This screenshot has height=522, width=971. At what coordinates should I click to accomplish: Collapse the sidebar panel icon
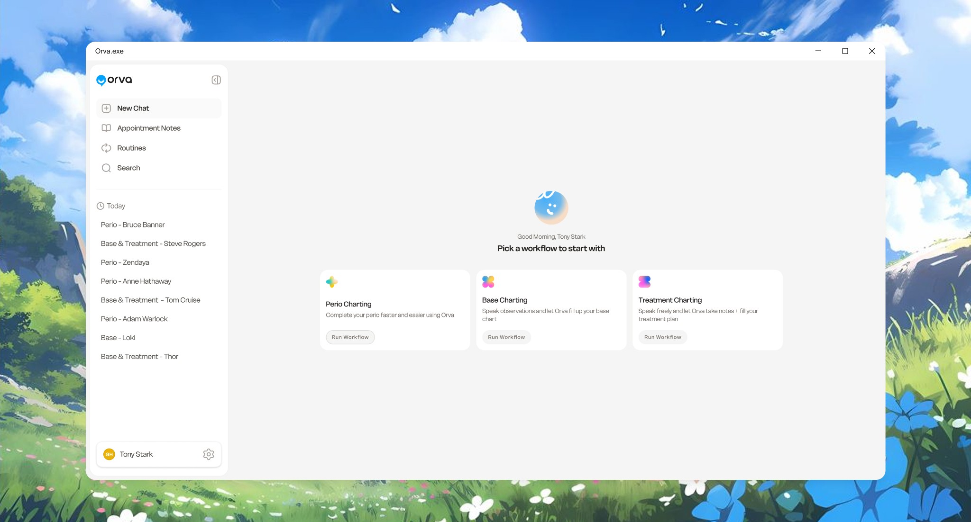[216, 80]
